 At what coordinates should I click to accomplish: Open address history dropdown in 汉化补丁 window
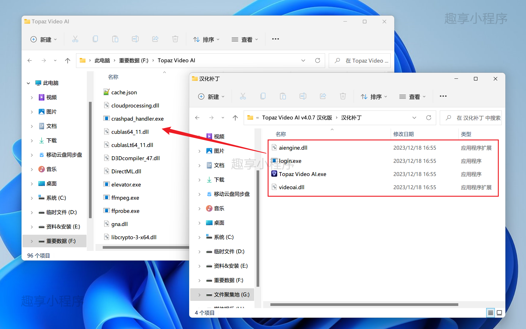pyautogui.click(x=414, y=118)
